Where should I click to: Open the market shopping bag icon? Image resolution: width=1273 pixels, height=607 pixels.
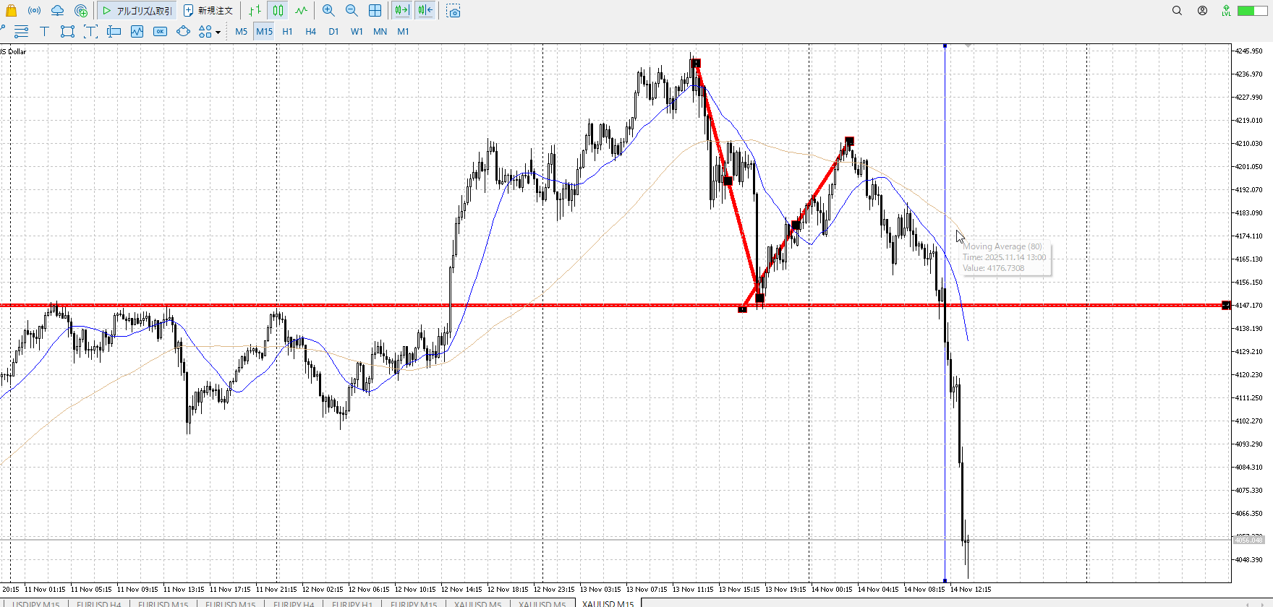tap(11, 11)
